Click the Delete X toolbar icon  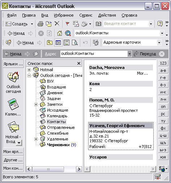tap(57, 23)
